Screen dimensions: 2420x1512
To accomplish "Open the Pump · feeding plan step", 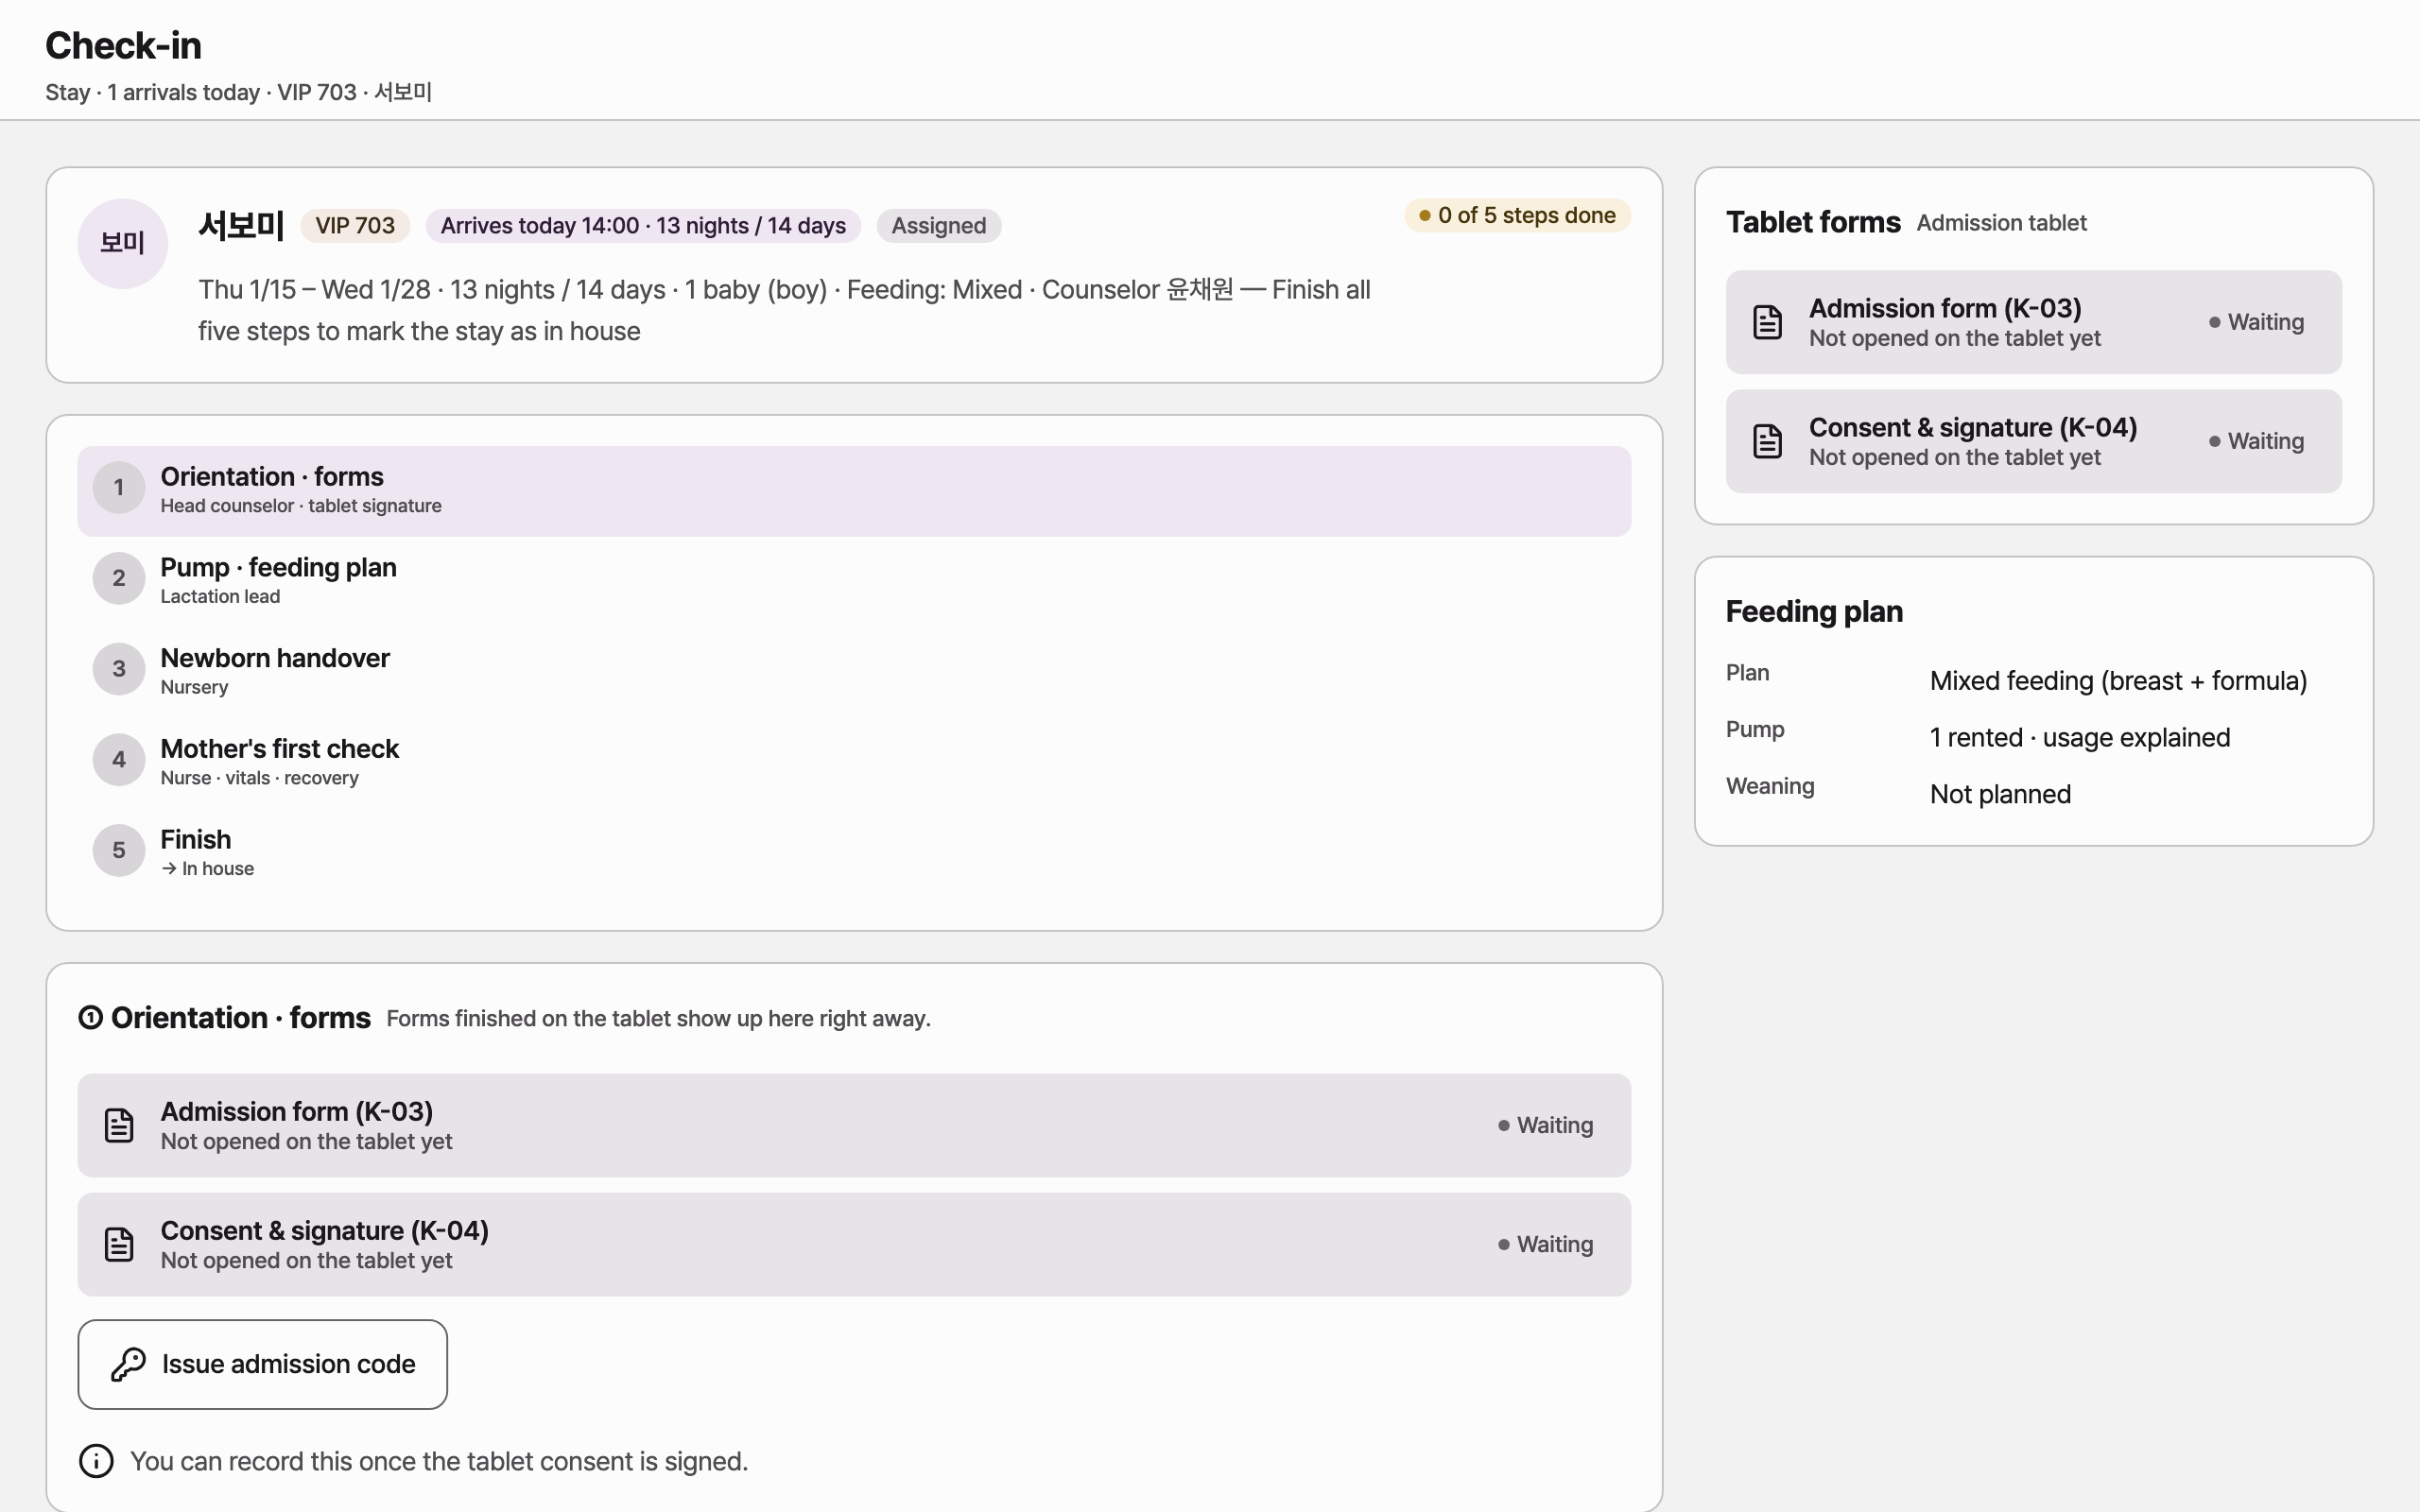I will click(854, 581).
